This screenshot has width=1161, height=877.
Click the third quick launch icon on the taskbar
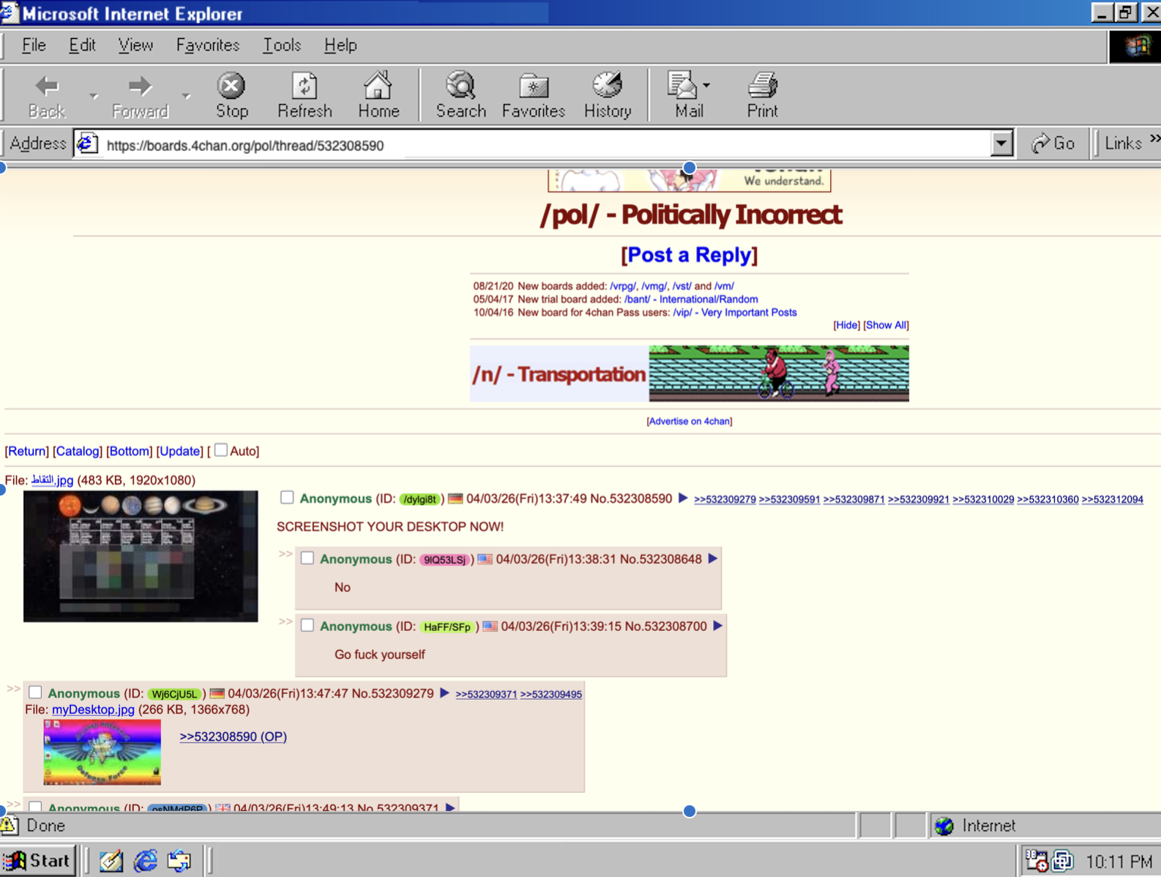pyautogui.click(x=179, y=861)
